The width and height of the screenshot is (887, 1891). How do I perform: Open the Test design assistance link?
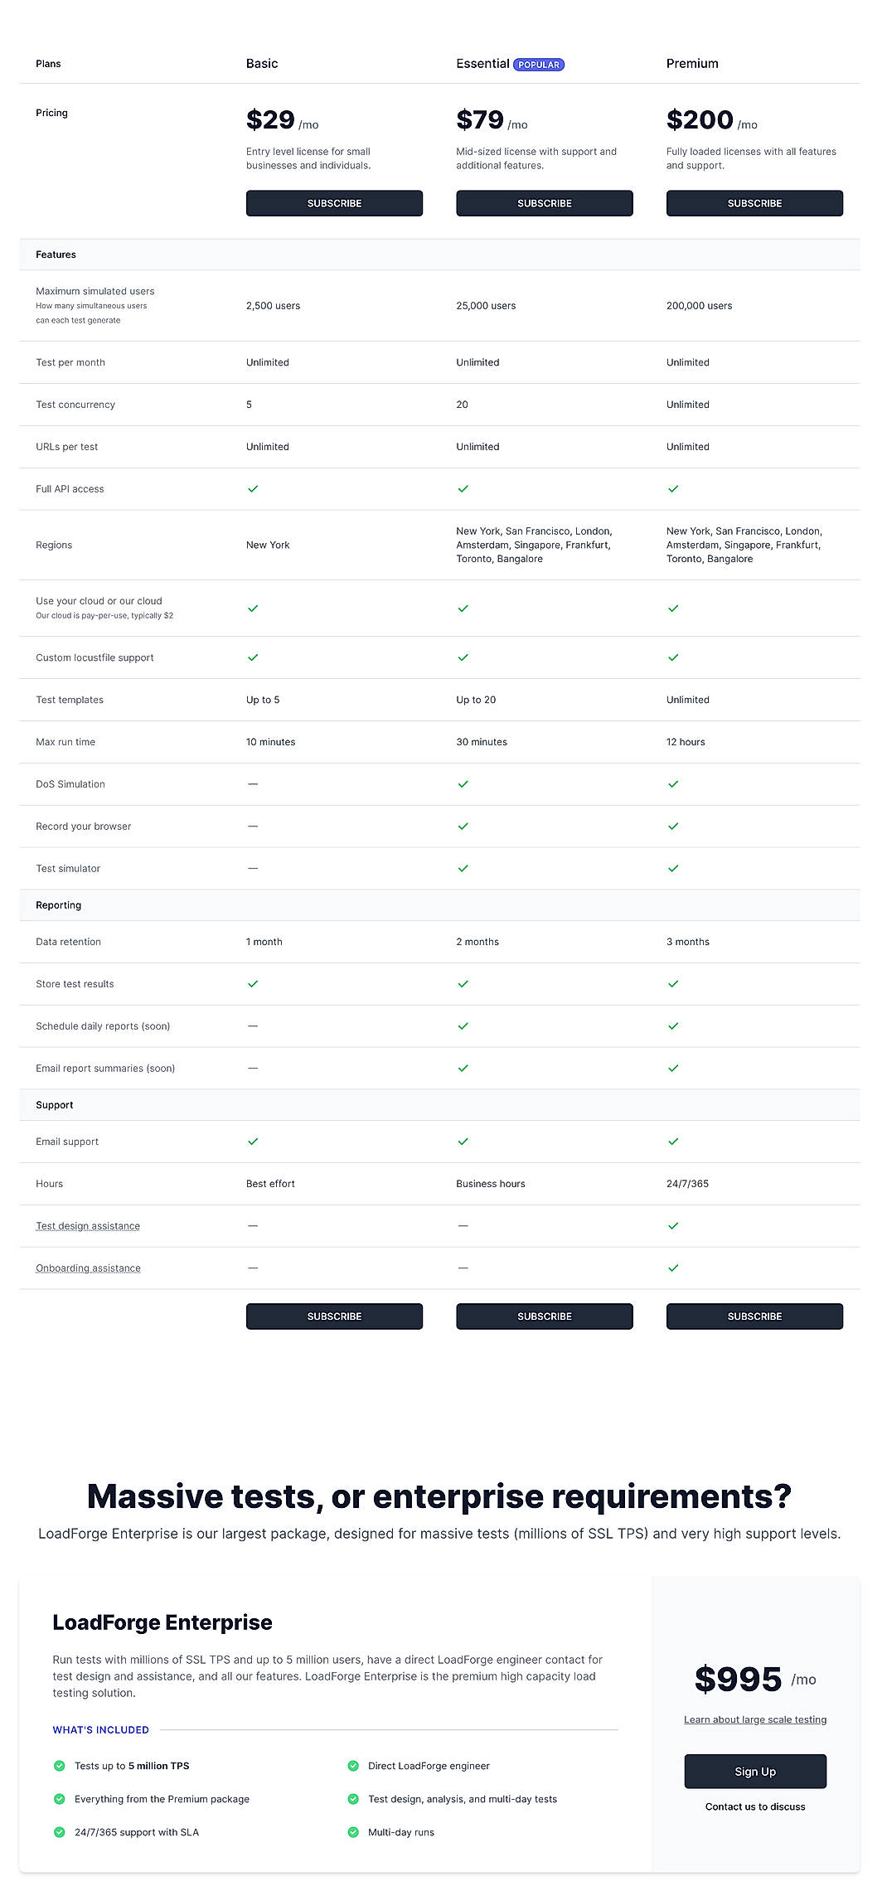coord(87,1225)
